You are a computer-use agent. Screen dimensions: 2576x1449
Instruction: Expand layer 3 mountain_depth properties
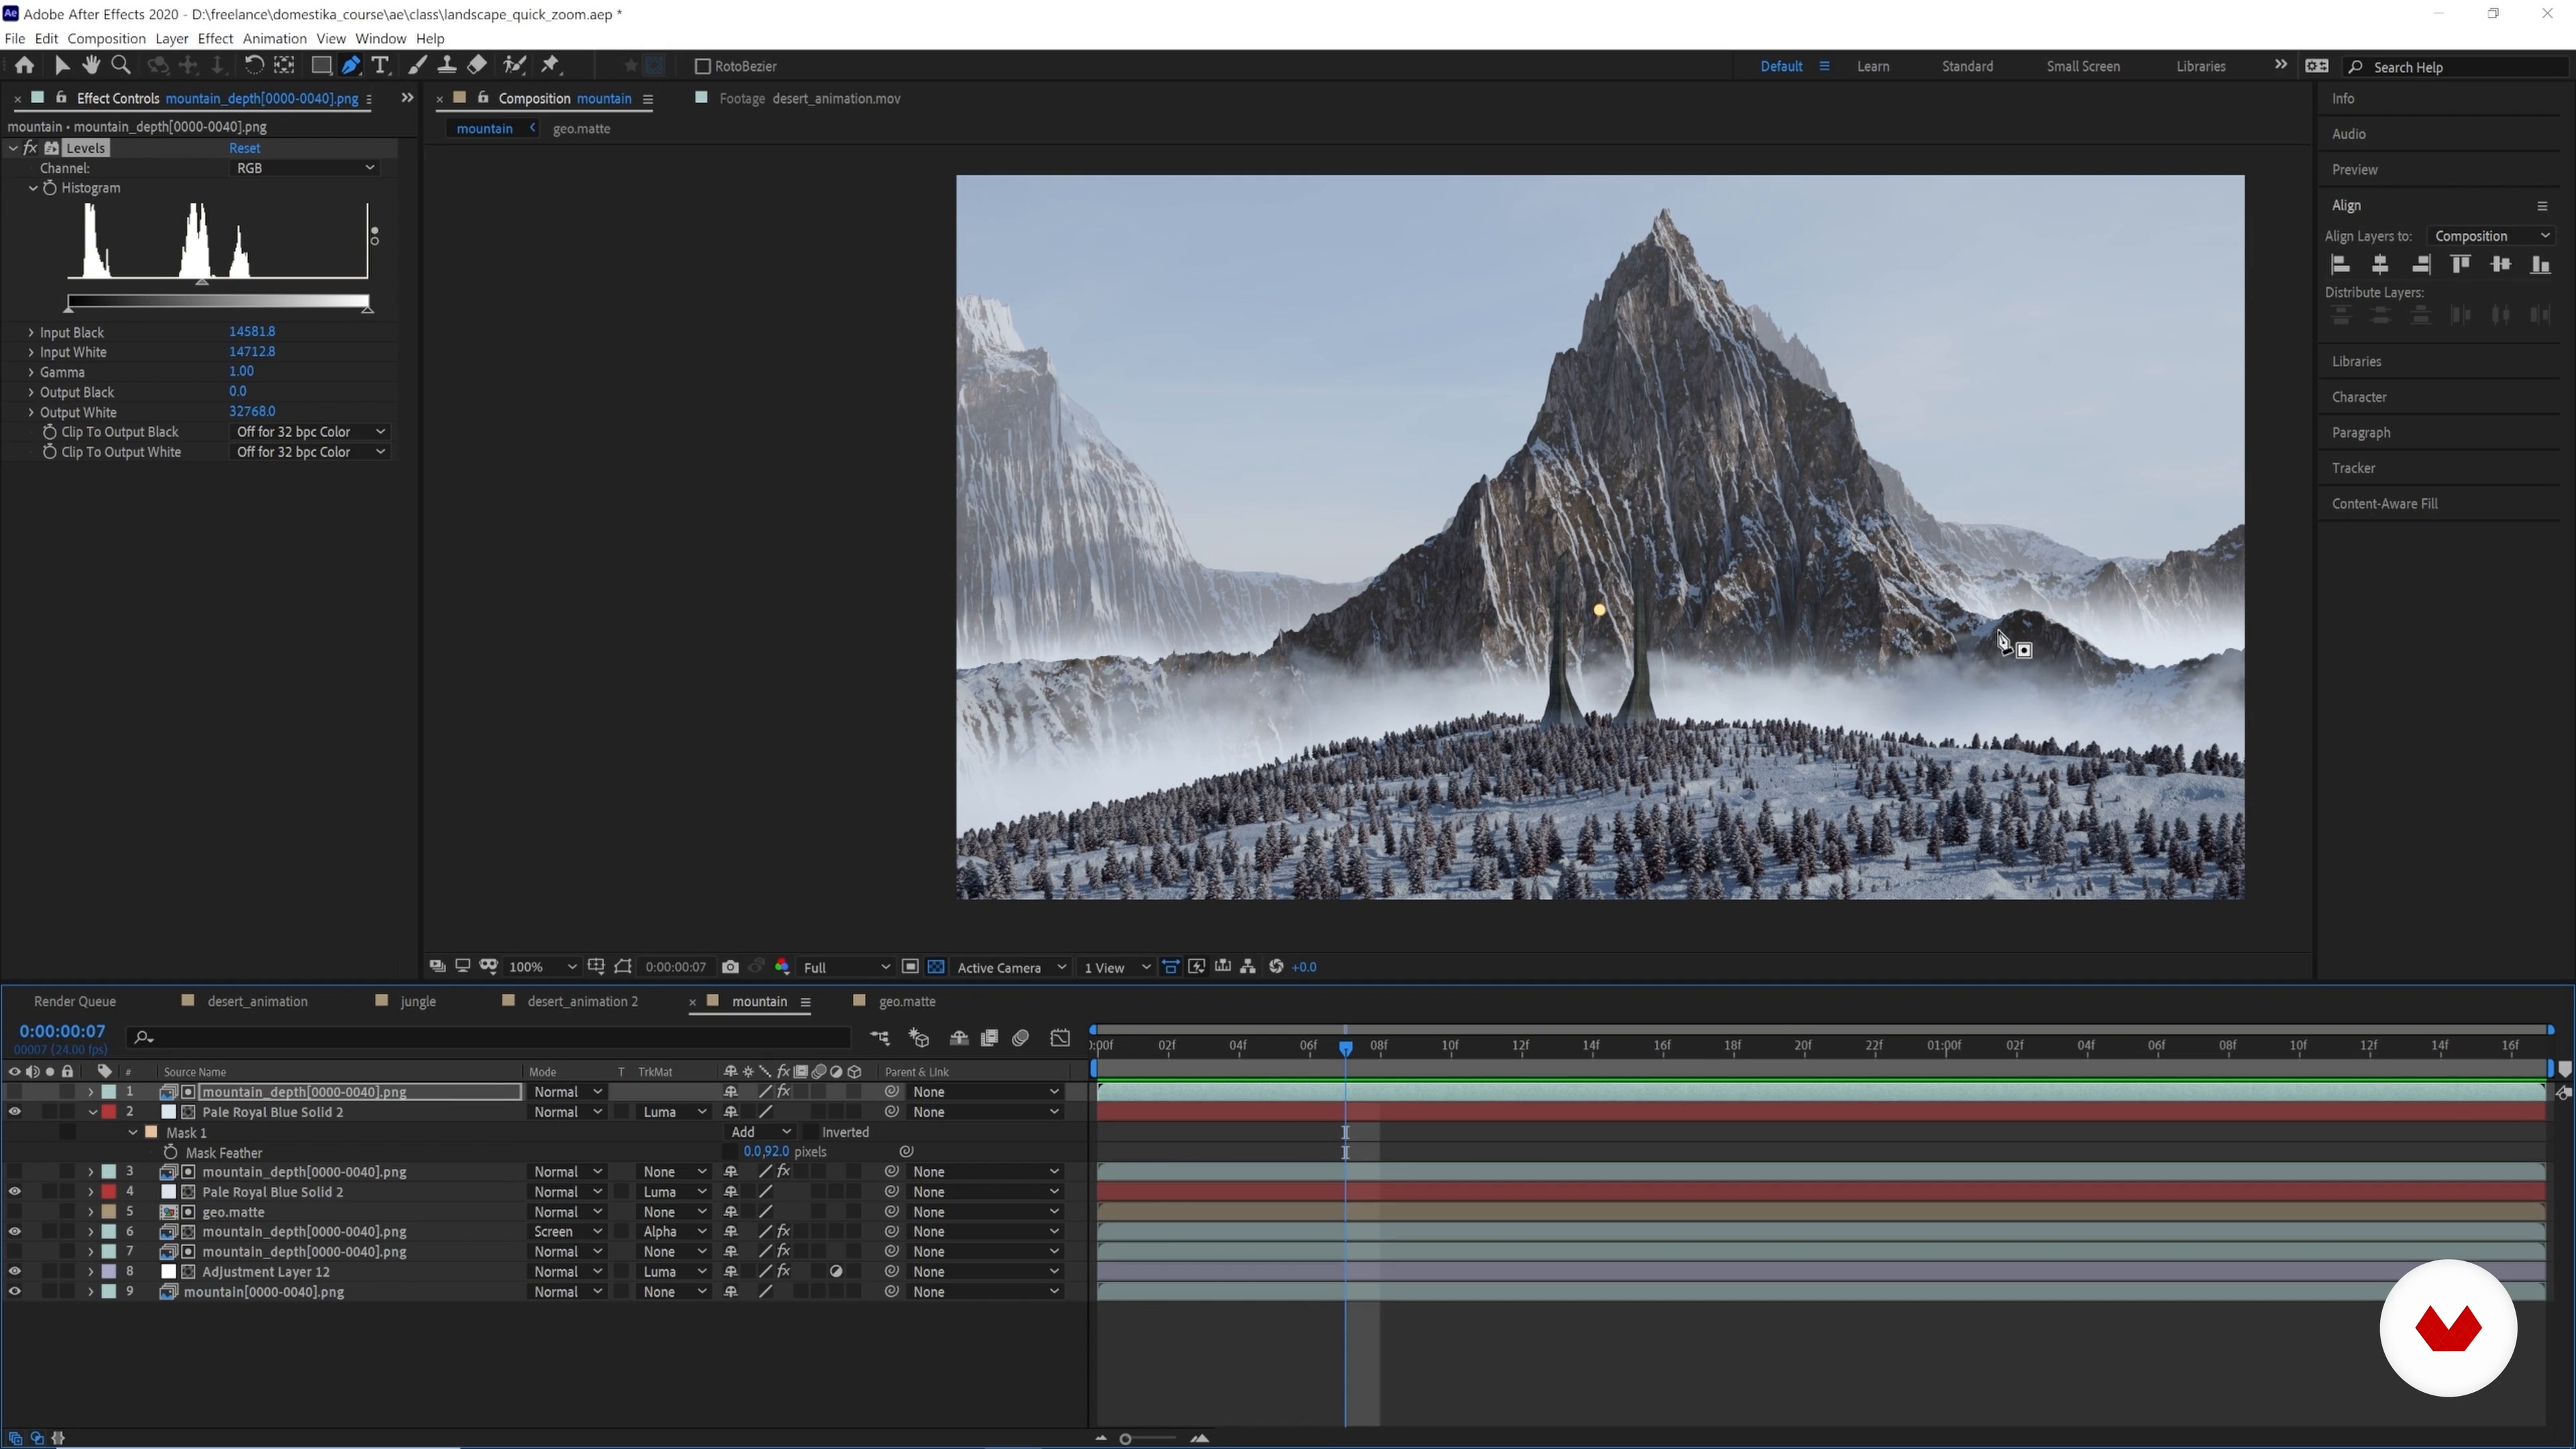tap(90, 1172)
